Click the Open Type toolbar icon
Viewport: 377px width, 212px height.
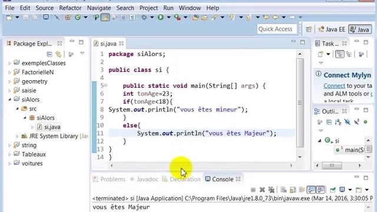pos(195,17)
